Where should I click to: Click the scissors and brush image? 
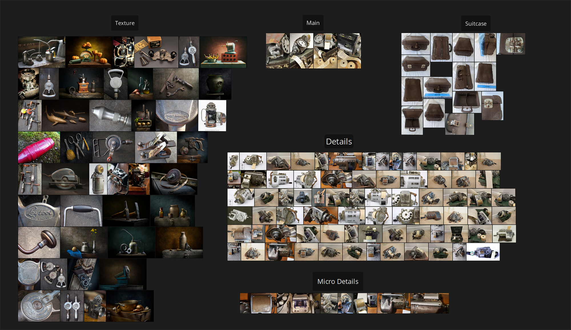pos(76,147)
